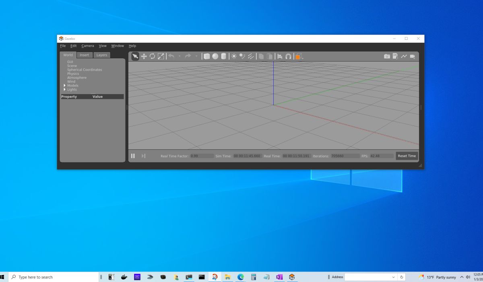Click the Iterations value field

[345, 156]
